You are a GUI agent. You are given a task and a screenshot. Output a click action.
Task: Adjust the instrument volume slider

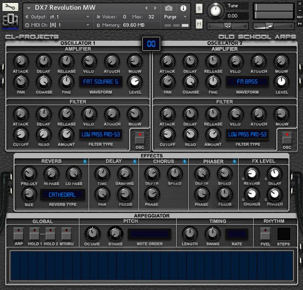coord(273,26)
